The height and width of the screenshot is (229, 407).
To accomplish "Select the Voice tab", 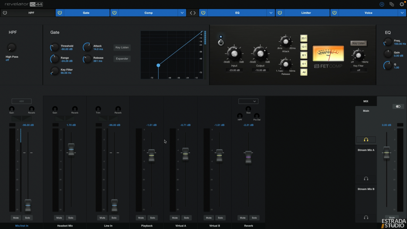I will click(x=368, y=13).
